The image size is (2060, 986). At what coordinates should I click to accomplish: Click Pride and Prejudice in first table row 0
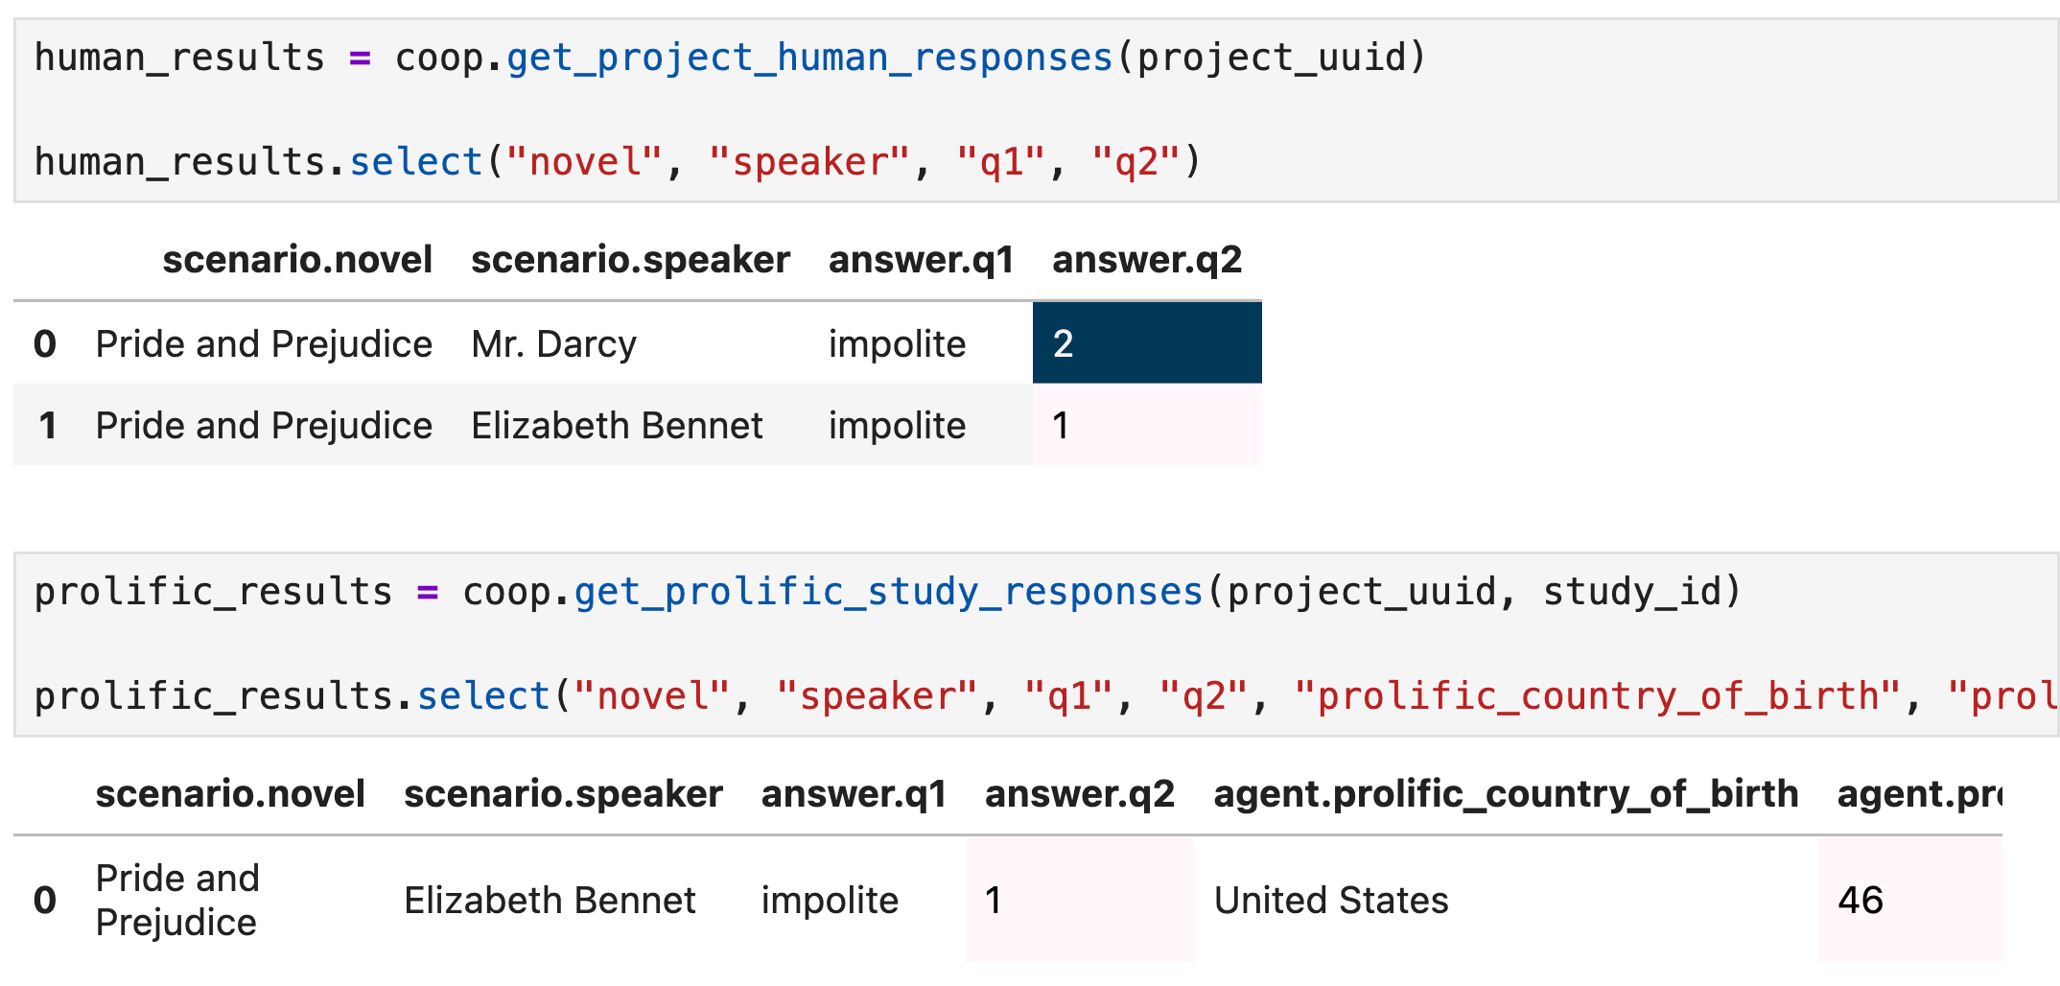[x=264, y=343]
